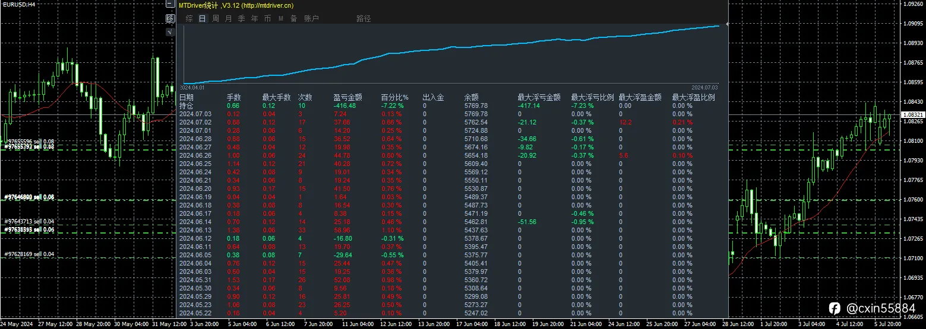Click the 2024.07.03 chart end date
This screenshot has height=329, width=926.
point(706,87)
